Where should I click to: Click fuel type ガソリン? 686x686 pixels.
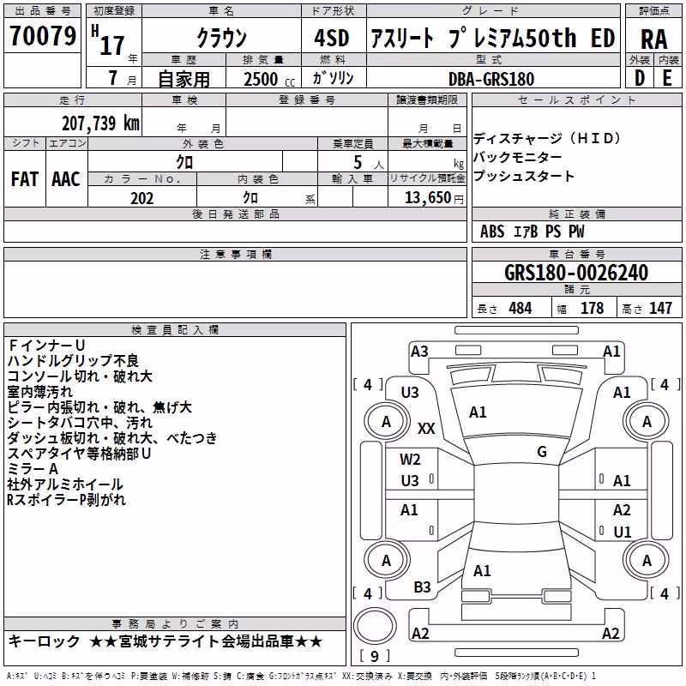click(x=333, y=78)
